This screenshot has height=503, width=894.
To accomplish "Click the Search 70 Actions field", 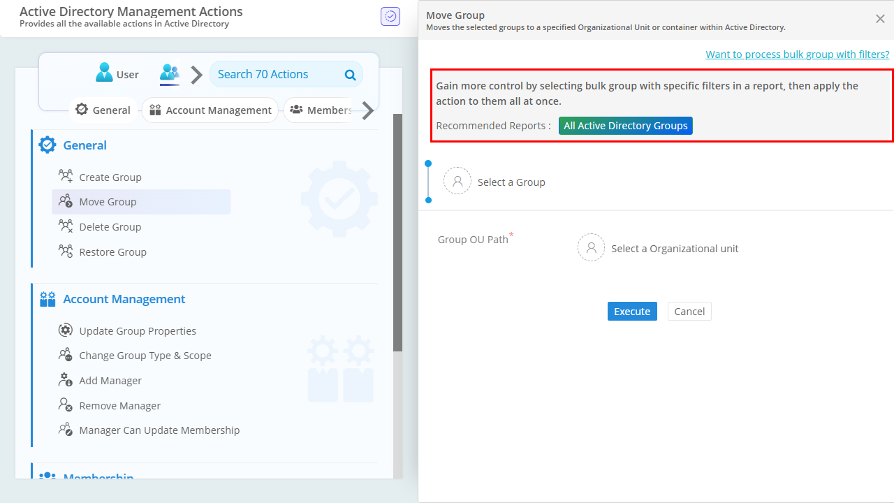I will [x=286, y=74].
